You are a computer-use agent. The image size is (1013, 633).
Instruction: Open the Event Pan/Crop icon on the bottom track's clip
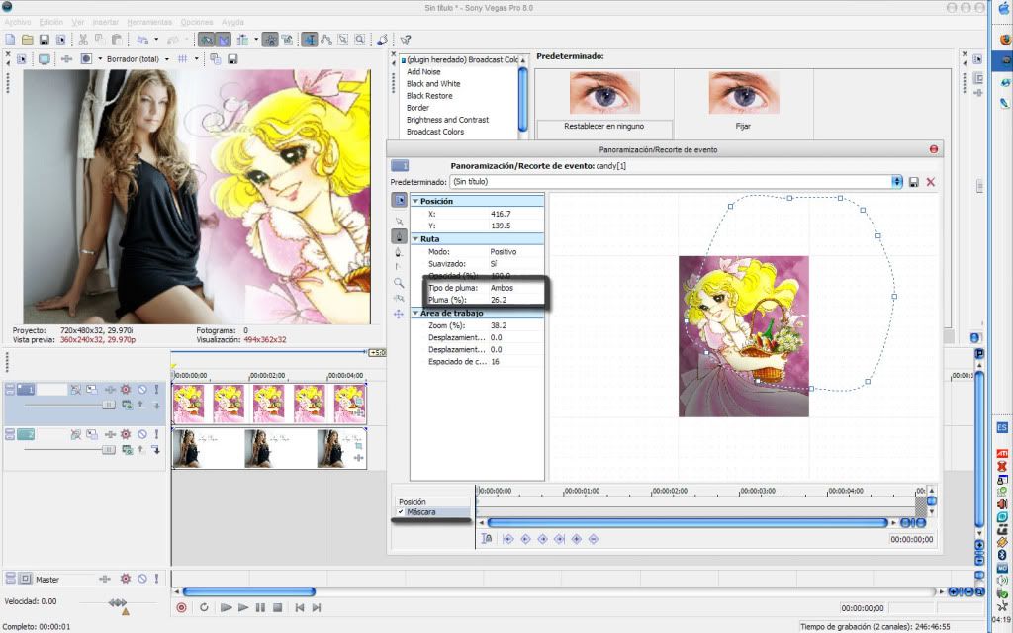tap(358, 446)
